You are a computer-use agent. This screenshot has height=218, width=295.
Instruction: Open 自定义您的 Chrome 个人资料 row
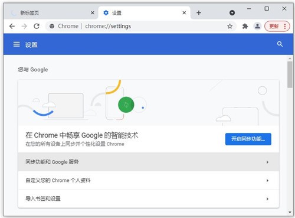149,180
